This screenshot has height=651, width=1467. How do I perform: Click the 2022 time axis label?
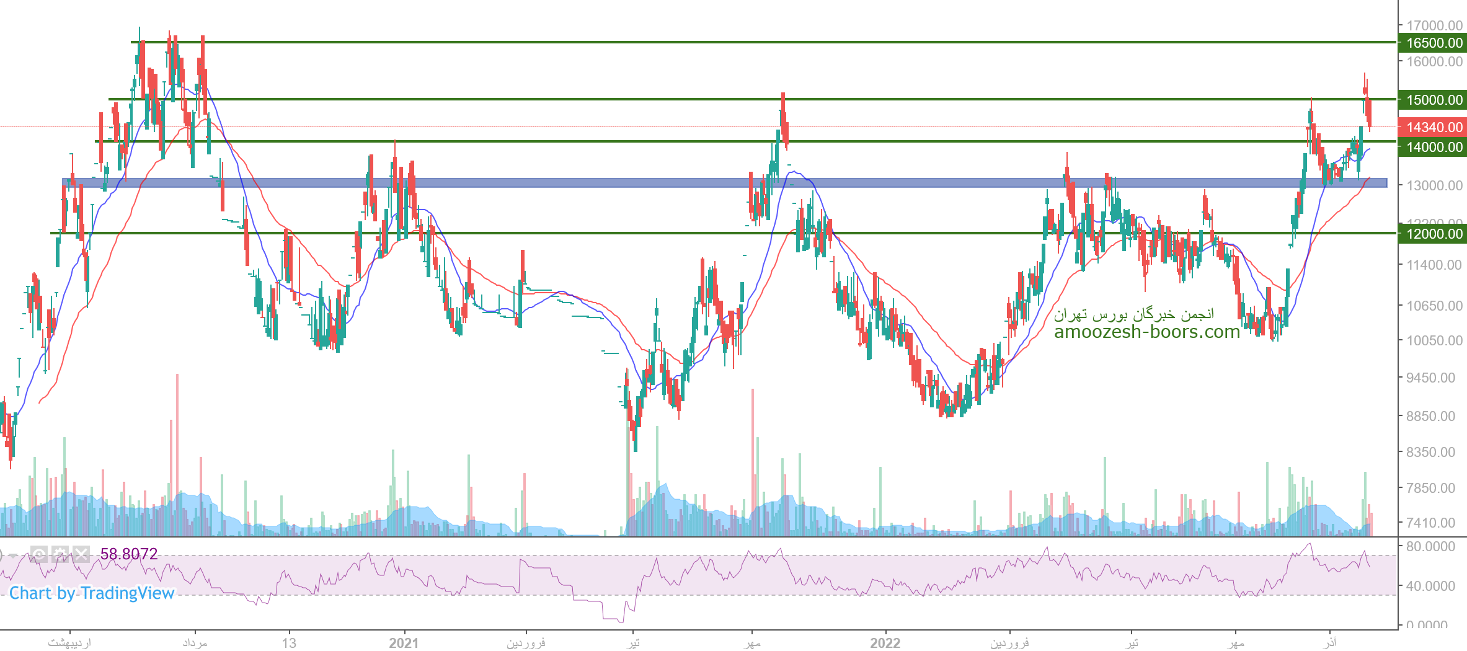pyautogui.click(x=885, y=643)
